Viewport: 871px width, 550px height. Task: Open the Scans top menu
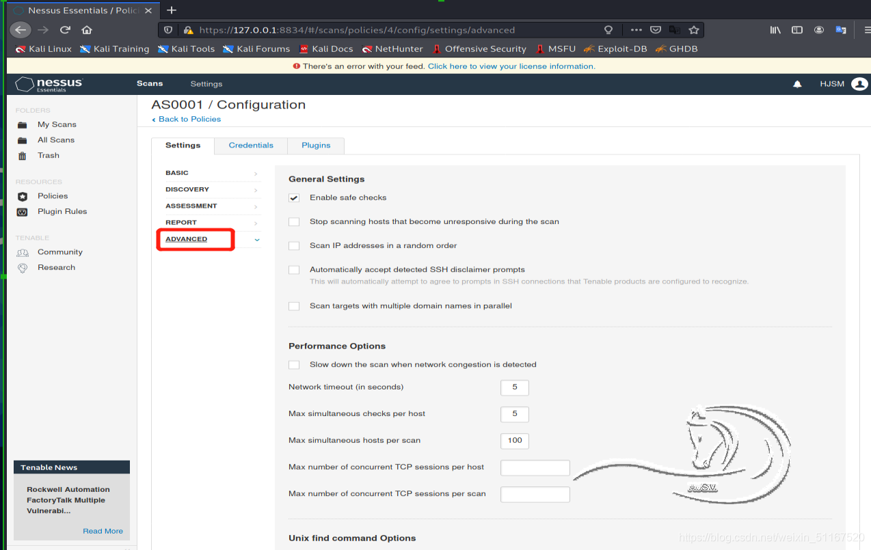coord(150,83)
